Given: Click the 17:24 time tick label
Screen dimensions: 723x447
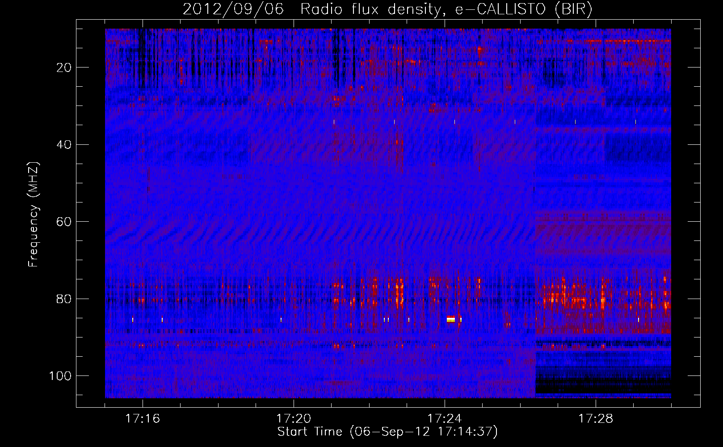Looking at the screenshot, I should tap(445, 419).
